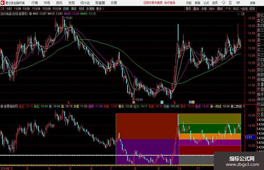
Task: Click the 2024年 date label on time axis
Action: point(5,168)
